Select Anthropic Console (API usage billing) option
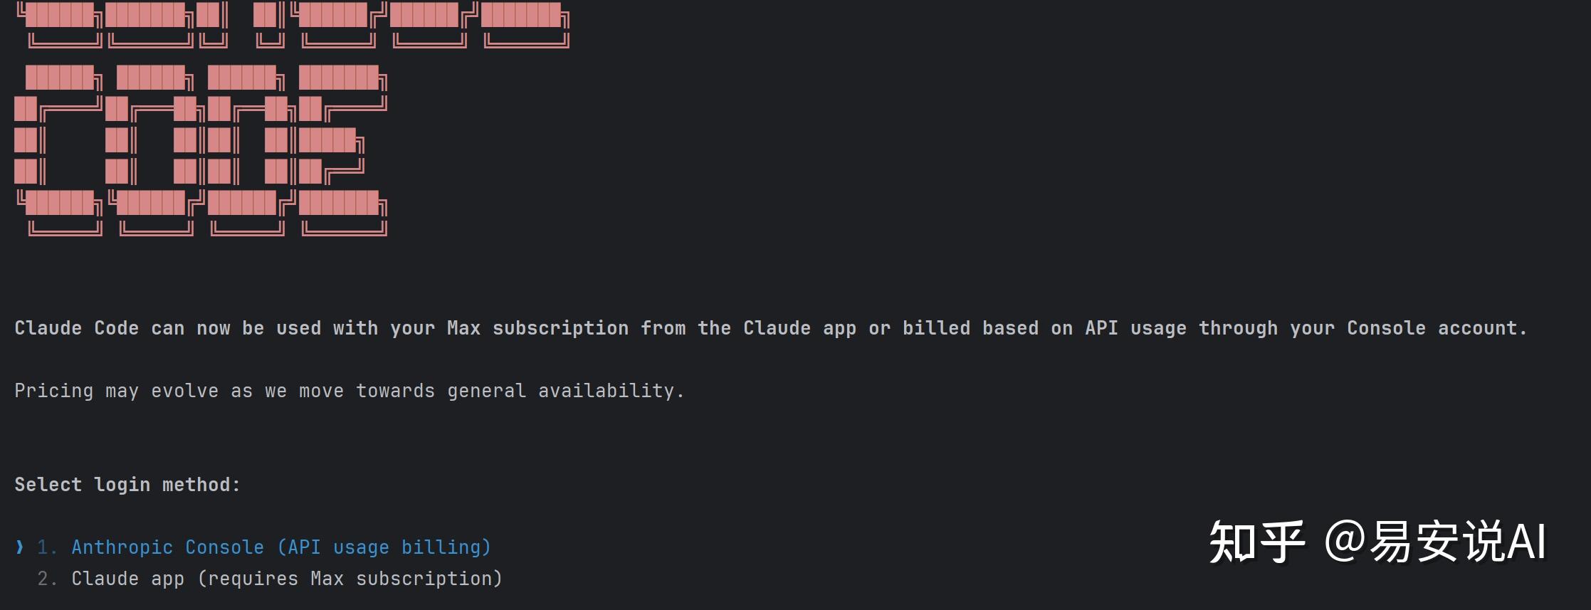This screenshot has width=1591, height=610. point(280,547)
